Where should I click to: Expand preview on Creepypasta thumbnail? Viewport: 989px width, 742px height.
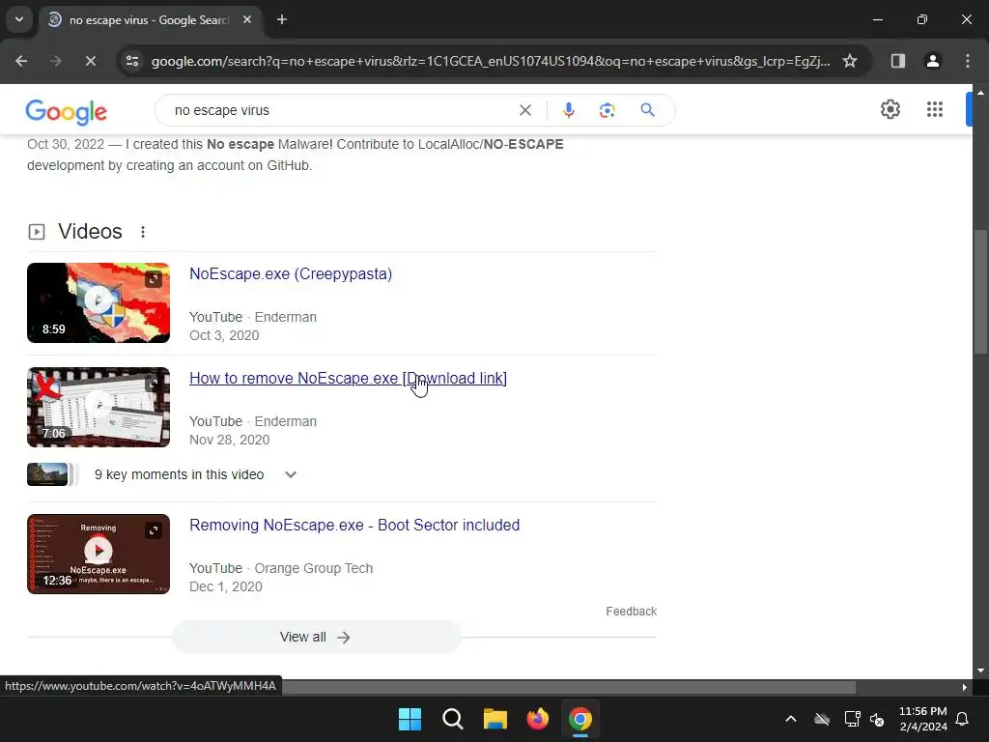tap(154, 279)
